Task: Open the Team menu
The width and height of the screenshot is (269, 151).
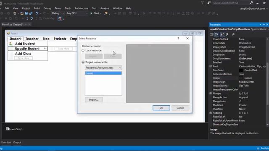Action: [58, 8]
